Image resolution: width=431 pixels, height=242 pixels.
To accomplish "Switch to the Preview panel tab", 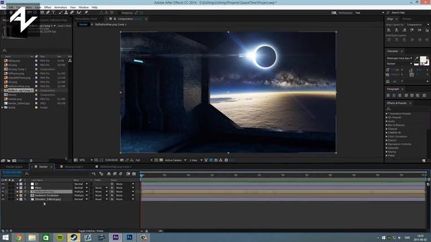I will [x=407, y=19].
